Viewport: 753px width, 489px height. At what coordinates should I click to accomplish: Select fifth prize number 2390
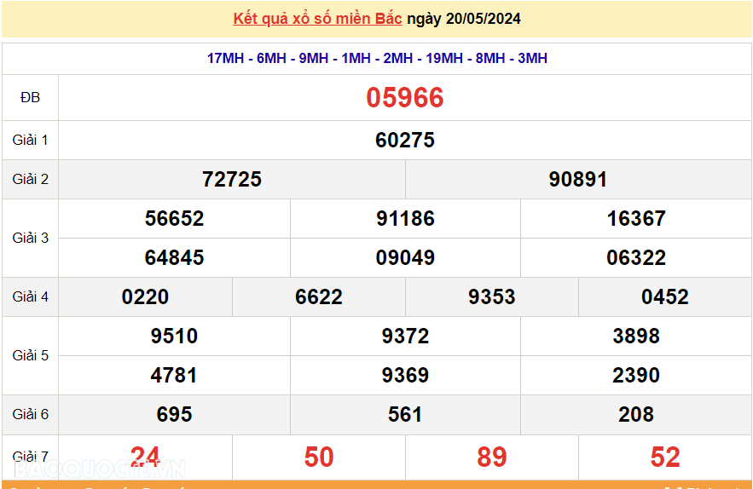pos(636,375)
